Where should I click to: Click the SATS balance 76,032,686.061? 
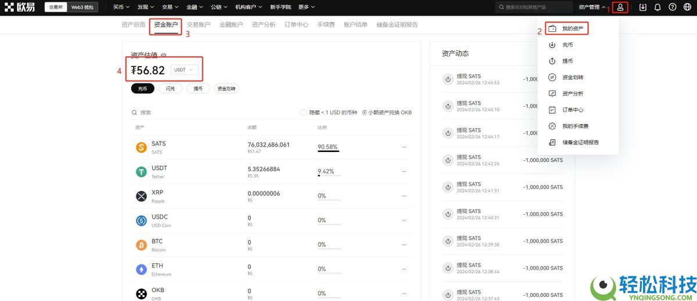point(268,144)
